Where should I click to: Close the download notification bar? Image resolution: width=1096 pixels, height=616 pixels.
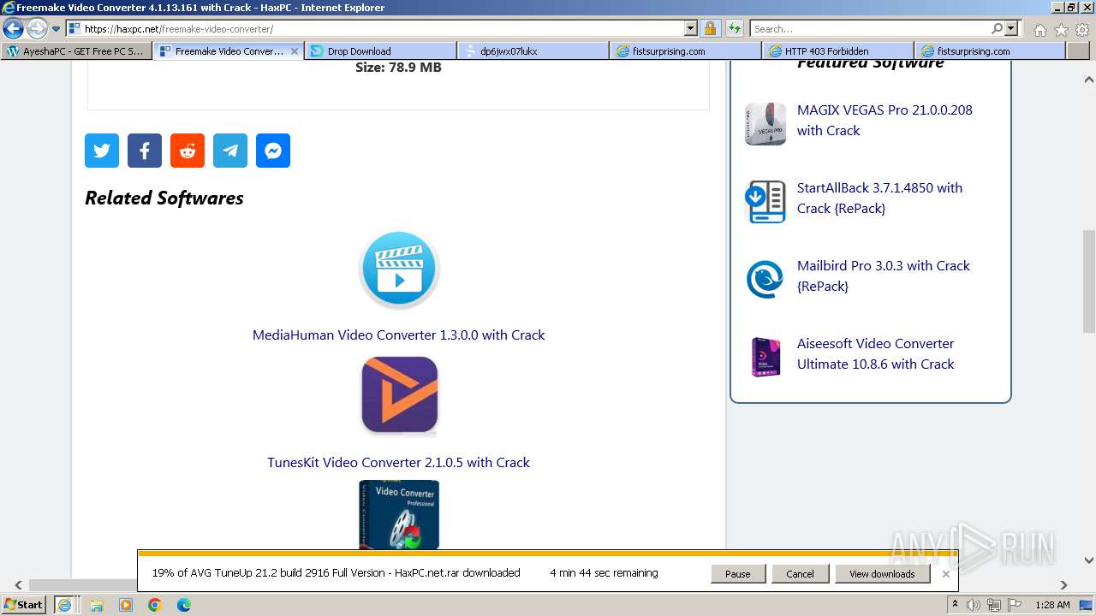pyautogui.click(x=946, y=574)
